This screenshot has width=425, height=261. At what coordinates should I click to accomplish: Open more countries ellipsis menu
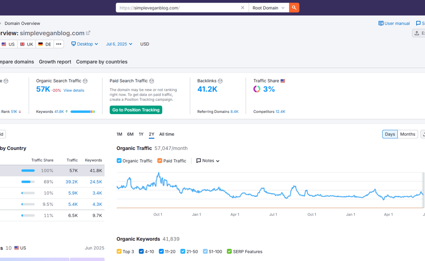59,44
